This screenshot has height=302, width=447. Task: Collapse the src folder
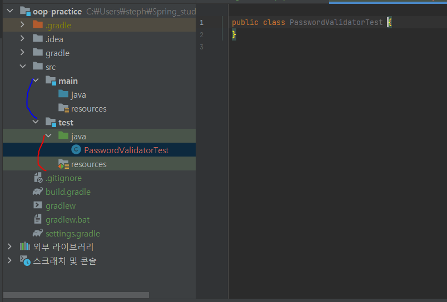coord(23,66)
